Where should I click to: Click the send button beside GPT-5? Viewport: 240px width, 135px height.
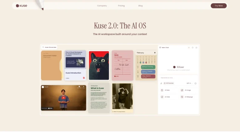click(x=195, y=83)
